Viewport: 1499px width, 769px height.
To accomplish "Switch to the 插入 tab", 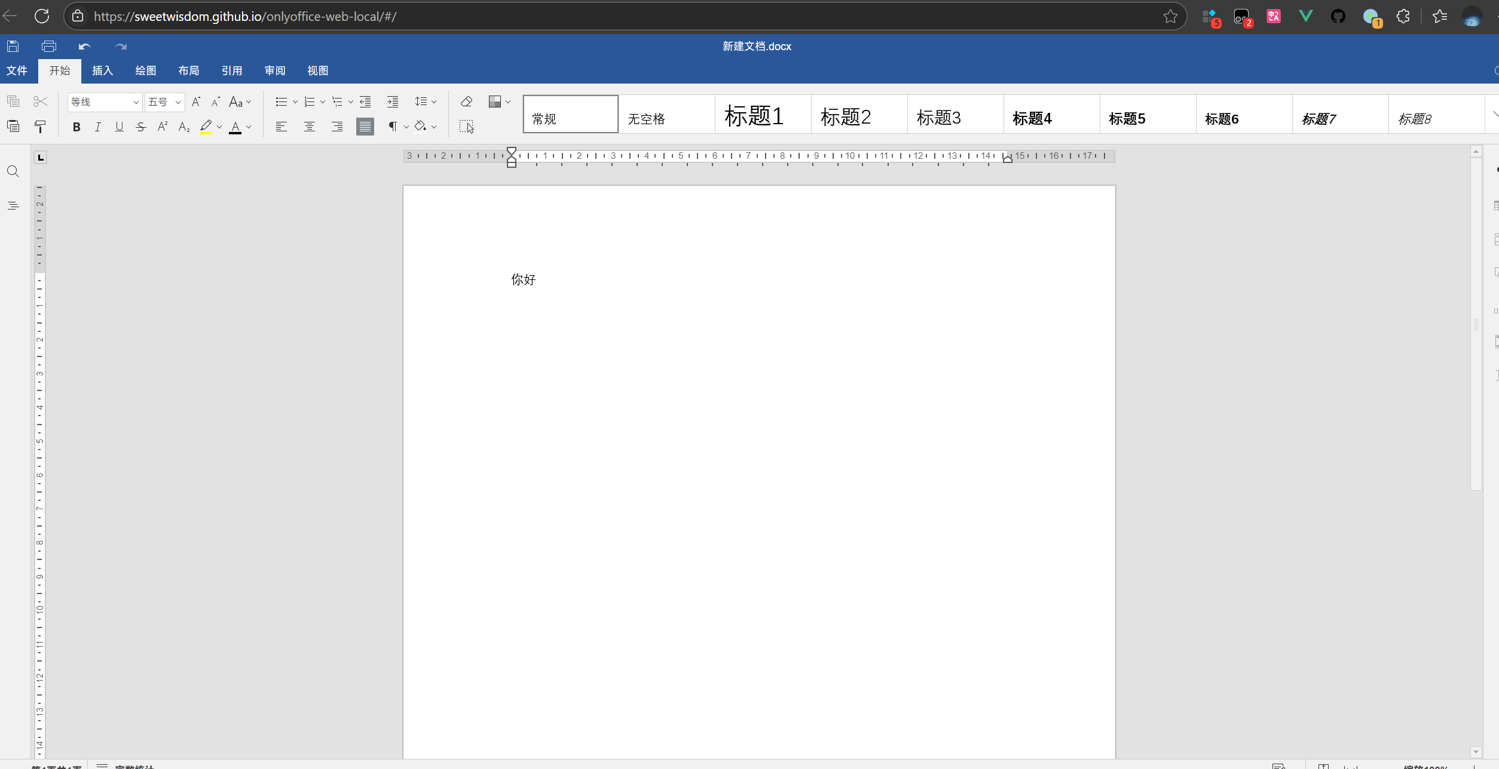I will point(102,70).
